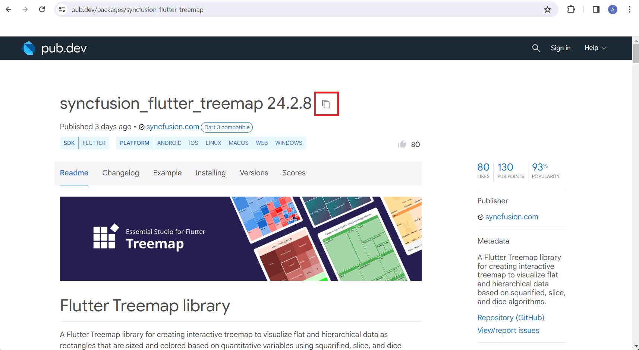Viewport: 639px width, 350px height.
Task: Open Repository (GitHub) link
Action: [x=511, y=318]
